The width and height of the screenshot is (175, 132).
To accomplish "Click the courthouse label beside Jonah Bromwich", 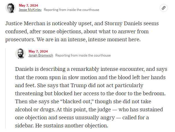I will [83, 55].
